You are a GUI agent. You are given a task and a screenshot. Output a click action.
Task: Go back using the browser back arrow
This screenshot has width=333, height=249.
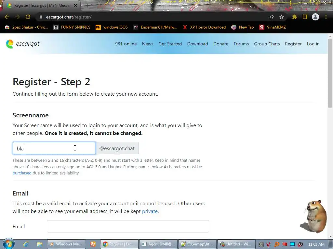(7, 17)
